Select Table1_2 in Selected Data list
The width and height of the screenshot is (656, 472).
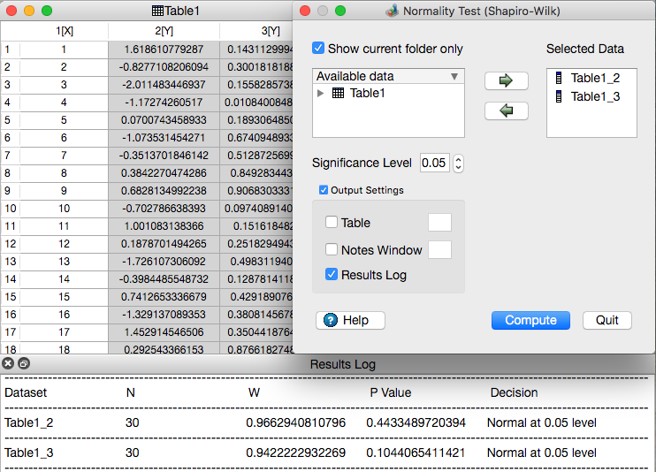pos(594,78)
